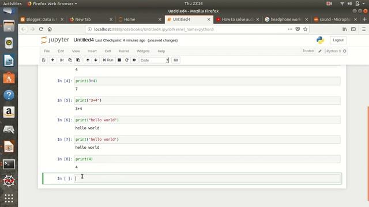The width and height of the screenshot is (369, 207).
Task: Restart the kernel icon
Action: [127, 60]
